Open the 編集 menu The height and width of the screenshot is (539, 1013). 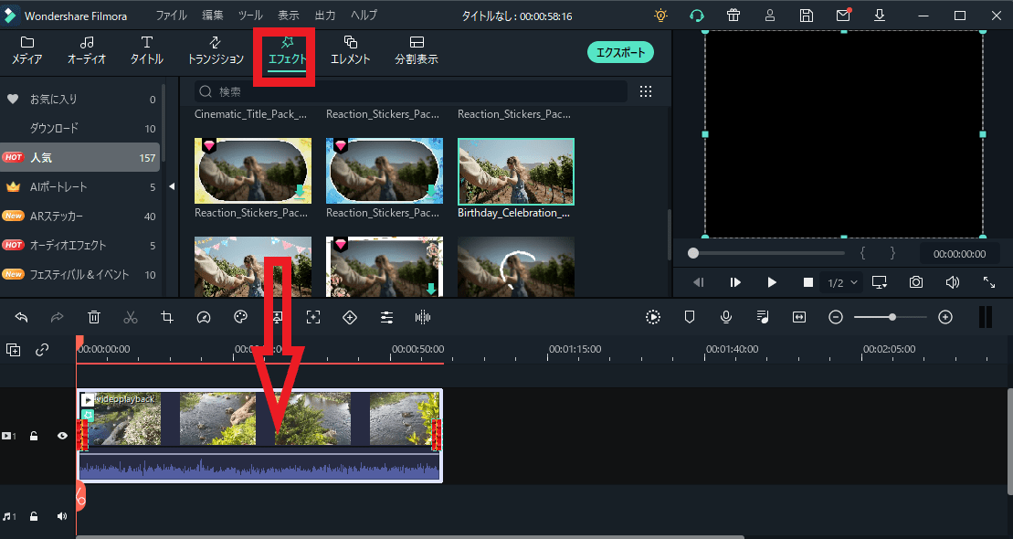pyautogui.click(x=213, y=16)
